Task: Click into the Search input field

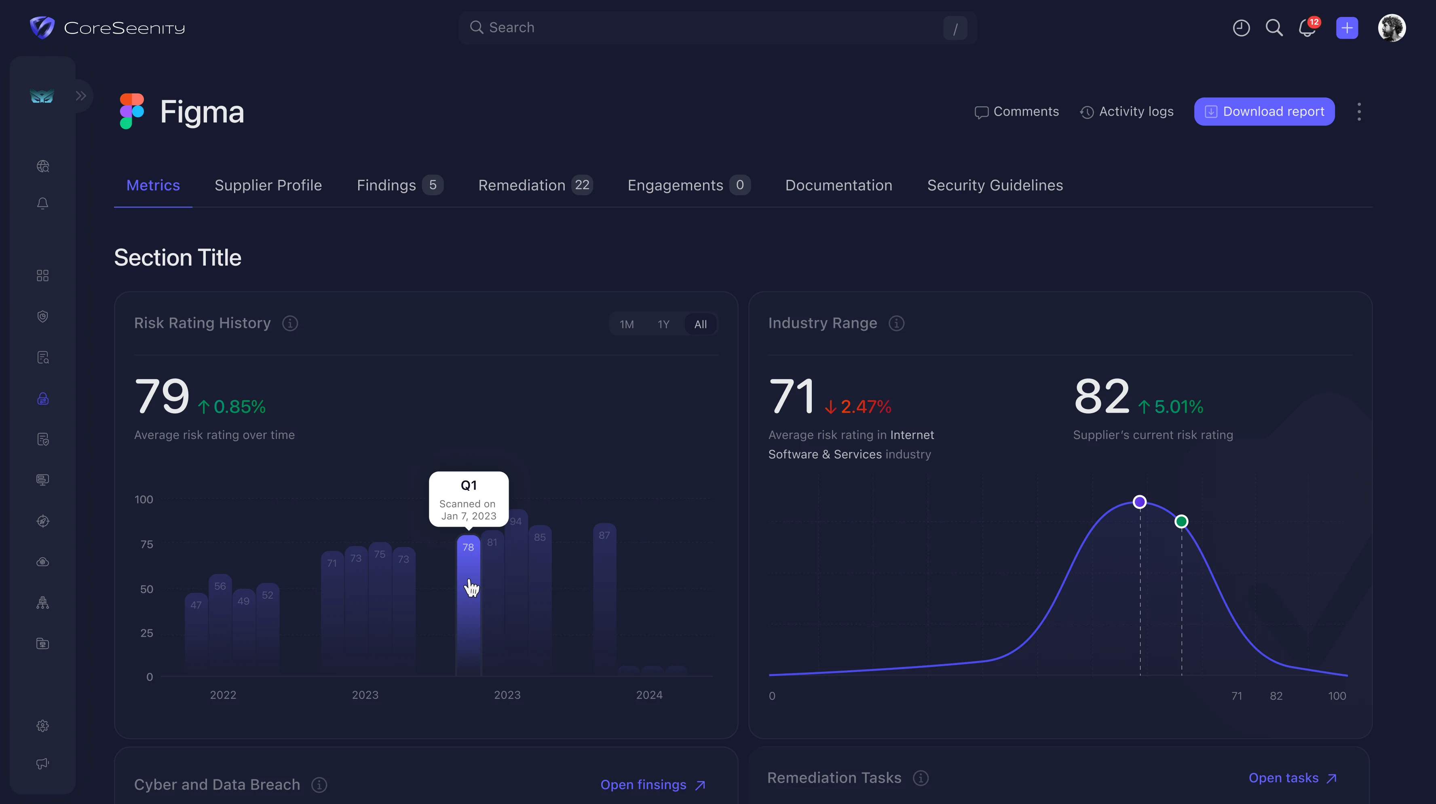Action: point(718,28)
